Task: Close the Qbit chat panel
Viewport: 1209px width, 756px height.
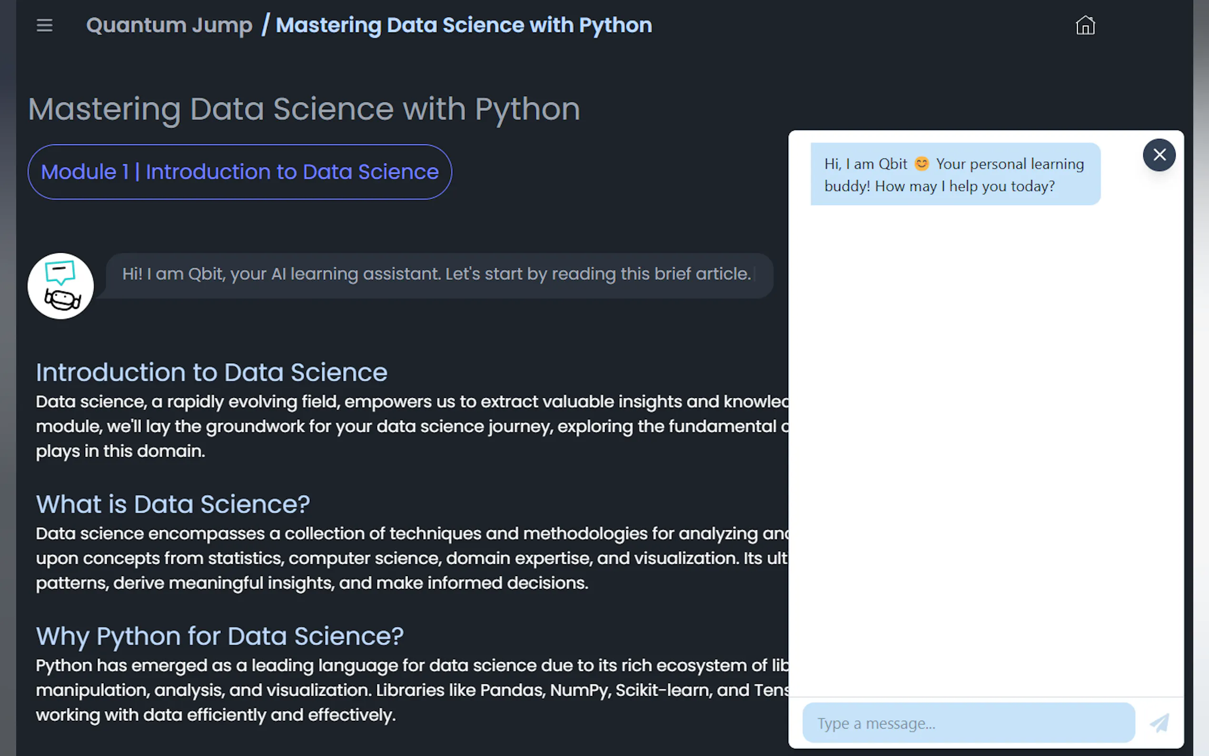Action: [1159, 155]
